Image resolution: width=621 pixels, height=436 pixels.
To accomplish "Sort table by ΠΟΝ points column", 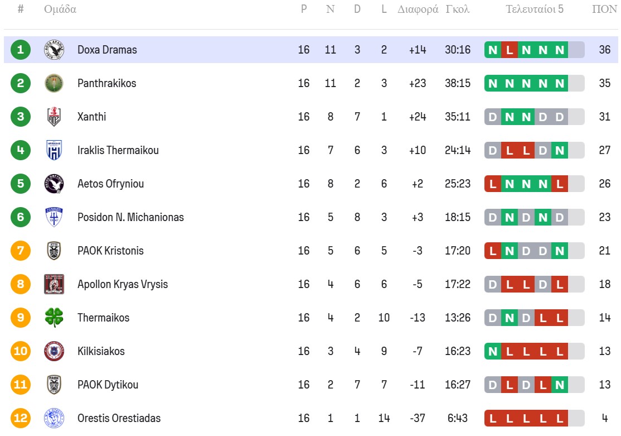I will tap(604, 9).
